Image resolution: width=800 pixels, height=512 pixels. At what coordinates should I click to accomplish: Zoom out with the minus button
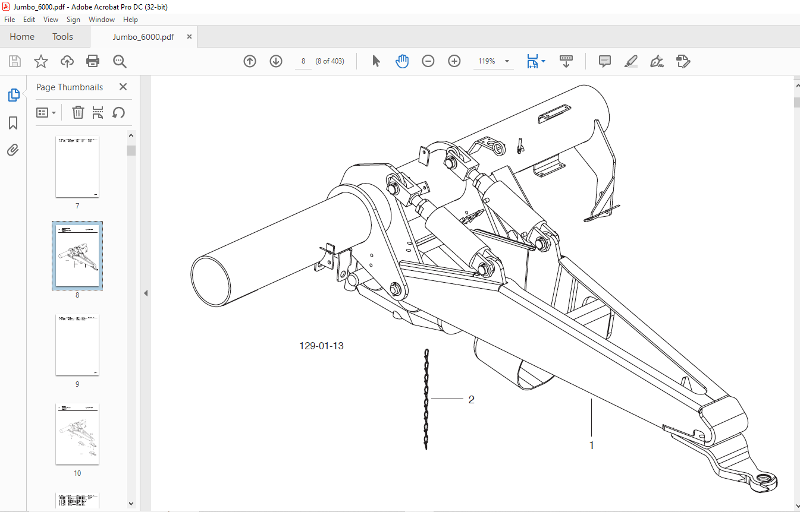pos(428,61)
